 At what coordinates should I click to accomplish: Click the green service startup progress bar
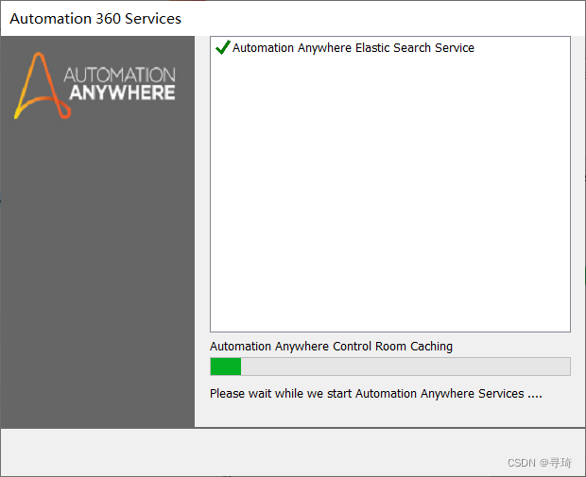point(390,366)
